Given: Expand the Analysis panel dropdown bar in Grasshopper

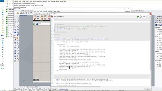Looking at the screenshot, I should [x=42, y=21].
